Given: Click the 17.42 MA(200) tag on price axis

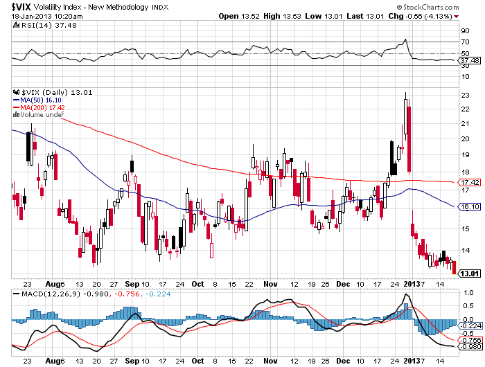Looking at the screenshot, I should [470, 182].
